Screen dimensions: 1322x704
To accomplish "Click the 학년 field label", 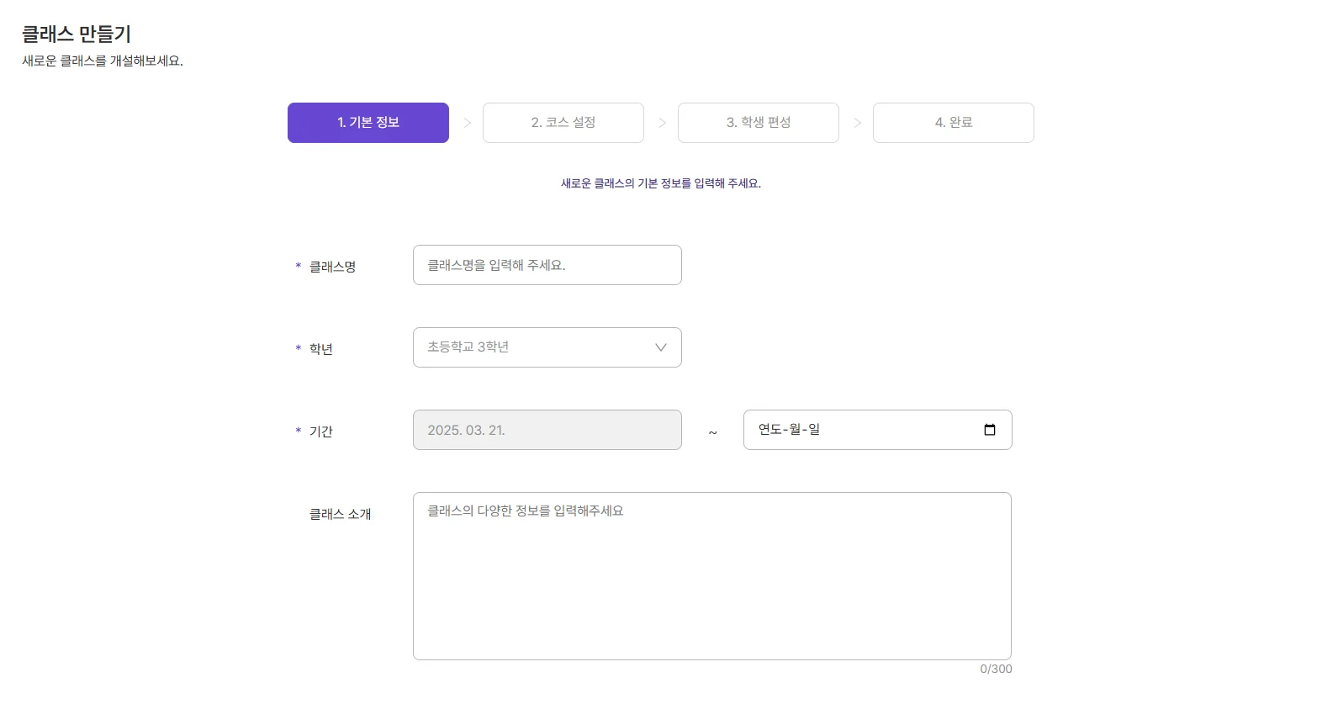I will click(x=321, y=349).
